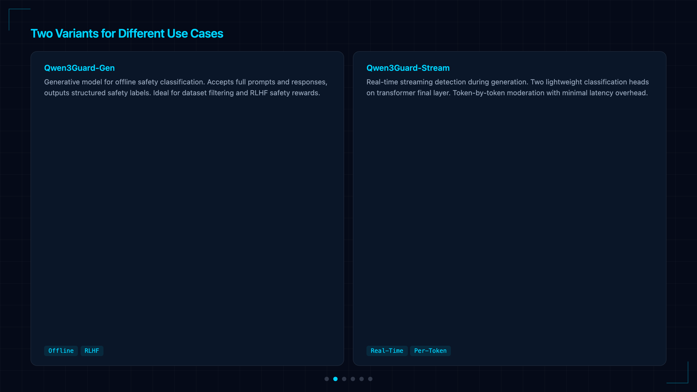The height and width of the screenshot is (392, 697).
Task: Click the 'Two Variants for Different Use Cases' title
Action: point(127,33)
